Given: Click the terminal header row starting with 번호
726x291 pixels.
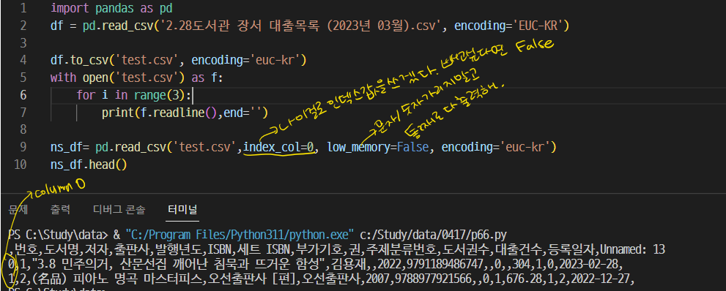Looking at the screenshot, I should [336, 250].
